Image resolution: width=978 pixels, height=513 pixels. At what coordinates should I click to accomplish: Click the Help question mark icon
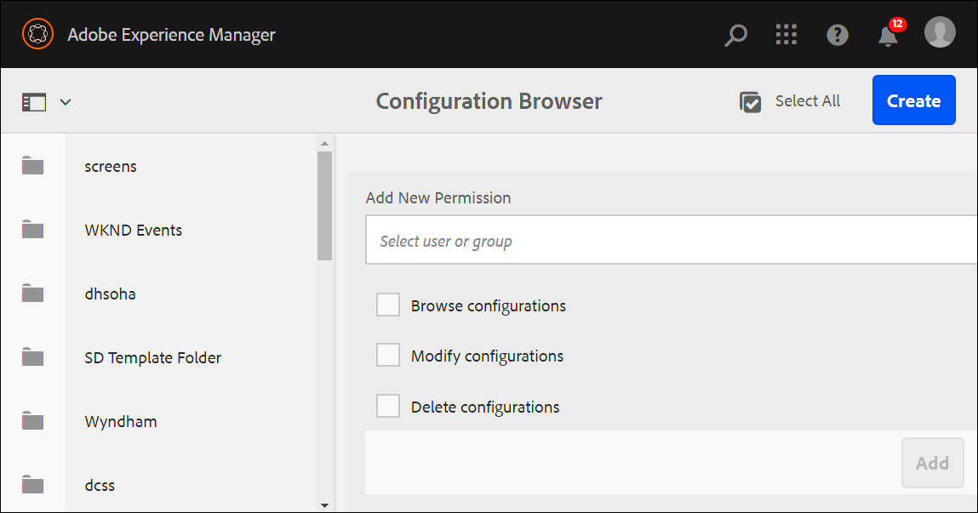point(838,35)
